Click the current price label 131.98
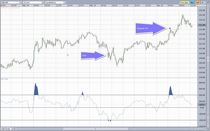This screenshot has height=131, width=210. coord(202,25)
